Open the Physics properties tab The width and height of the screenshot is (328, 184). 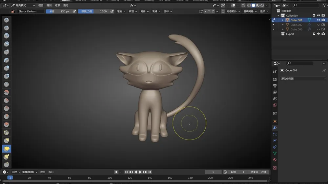click(275, 140)
